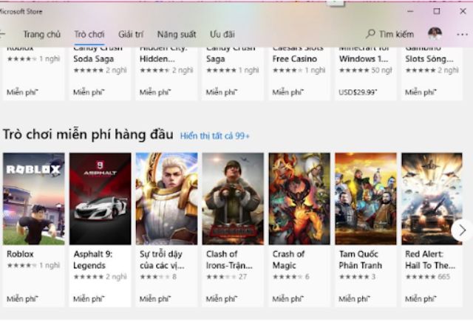This screenshot has width=473, height=322.
Task: Open the Minecraft for Windows card
Action: click(x=366, y=74)
